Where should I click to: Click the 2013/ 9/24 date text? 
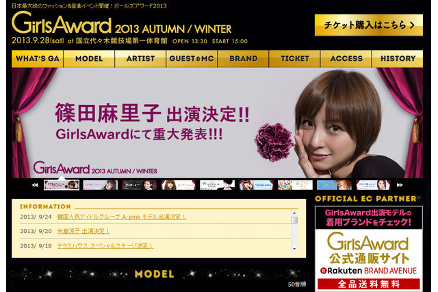pos(36,217)
